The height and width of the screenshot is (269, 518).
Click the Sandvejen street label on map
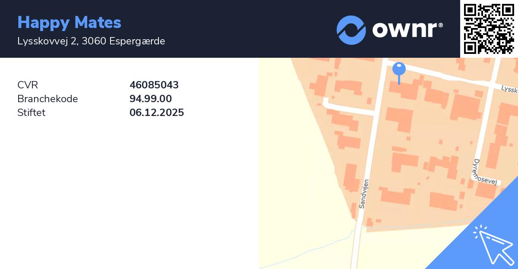[x=364, y=194]
